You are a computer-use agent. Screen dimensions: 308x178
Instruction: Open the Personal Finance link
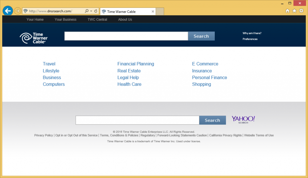[x=209, y=77]
